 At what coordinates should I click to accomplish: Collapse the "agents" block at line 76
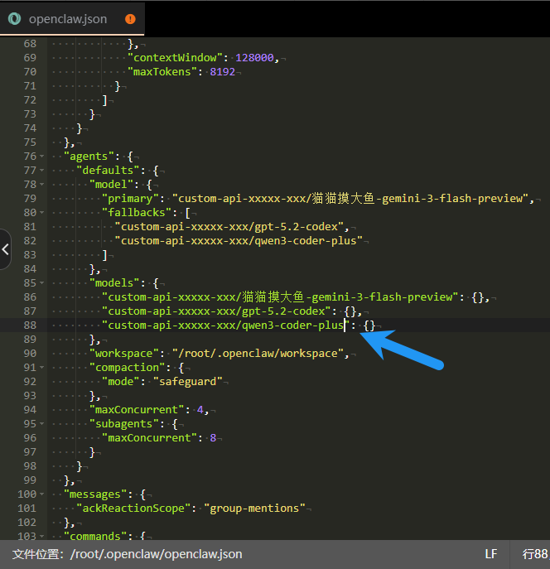42,156
